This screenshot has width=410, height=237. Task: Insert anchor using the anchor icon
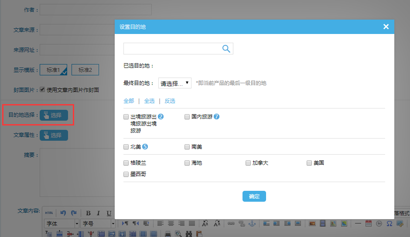252,223
